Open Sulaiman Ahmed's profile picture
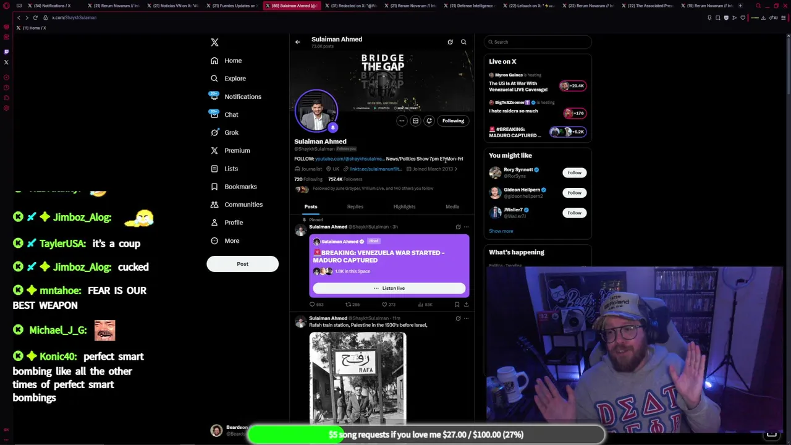791x445 pixels. pos(316,111)
